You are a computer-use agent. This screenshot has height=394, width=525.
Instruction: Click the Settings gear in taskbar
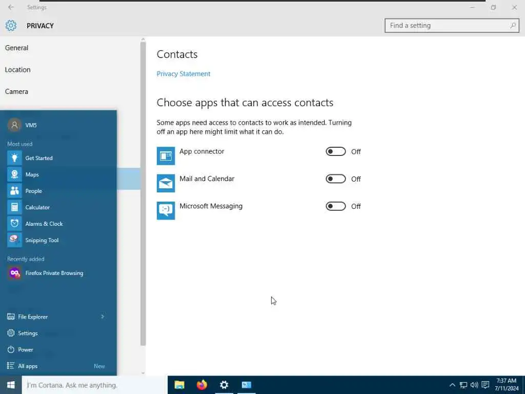224,385
